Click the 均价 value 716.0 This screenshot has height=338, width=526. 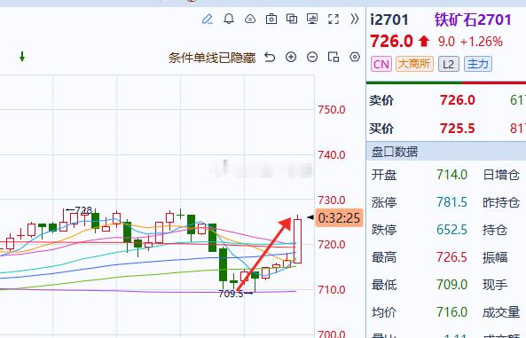coord(451,312)
